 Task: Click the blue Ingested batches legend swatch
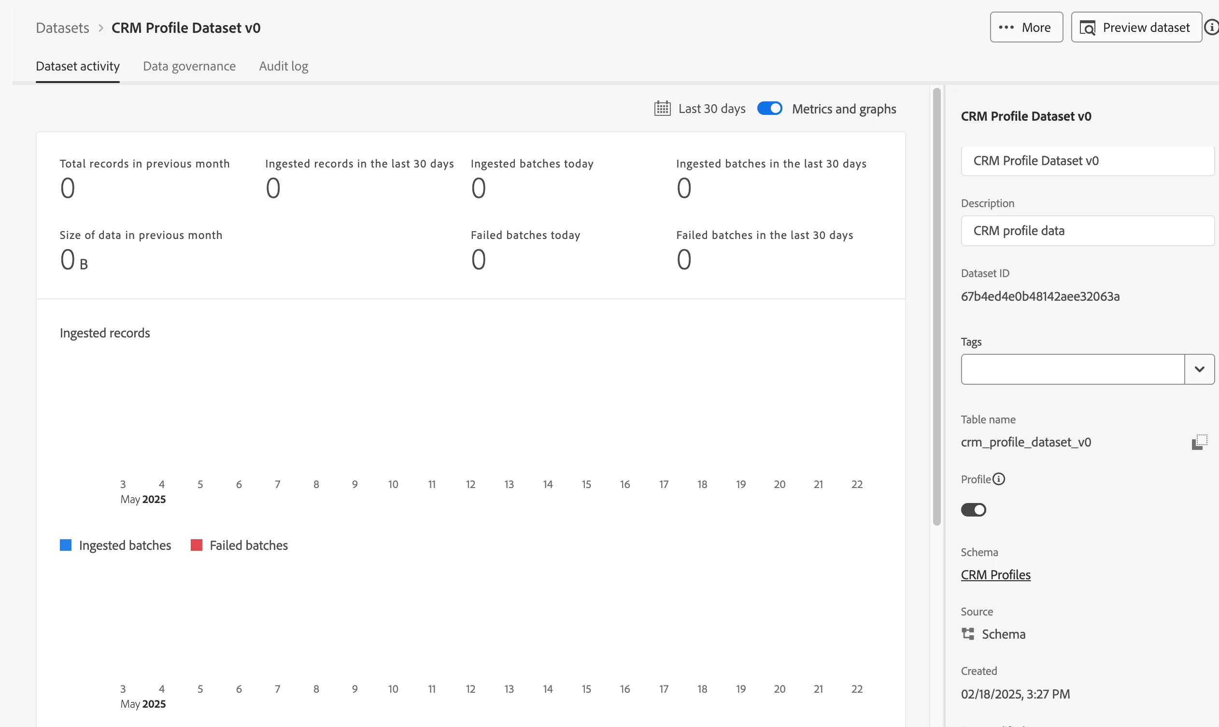(x=66, y=545)
